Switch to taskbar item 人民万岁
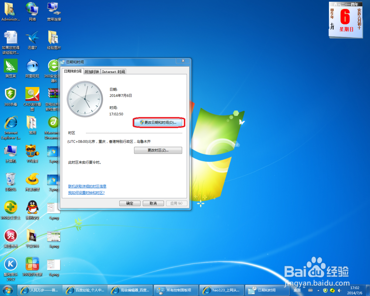This screenshot has width=370, height=296. point(40,290)
